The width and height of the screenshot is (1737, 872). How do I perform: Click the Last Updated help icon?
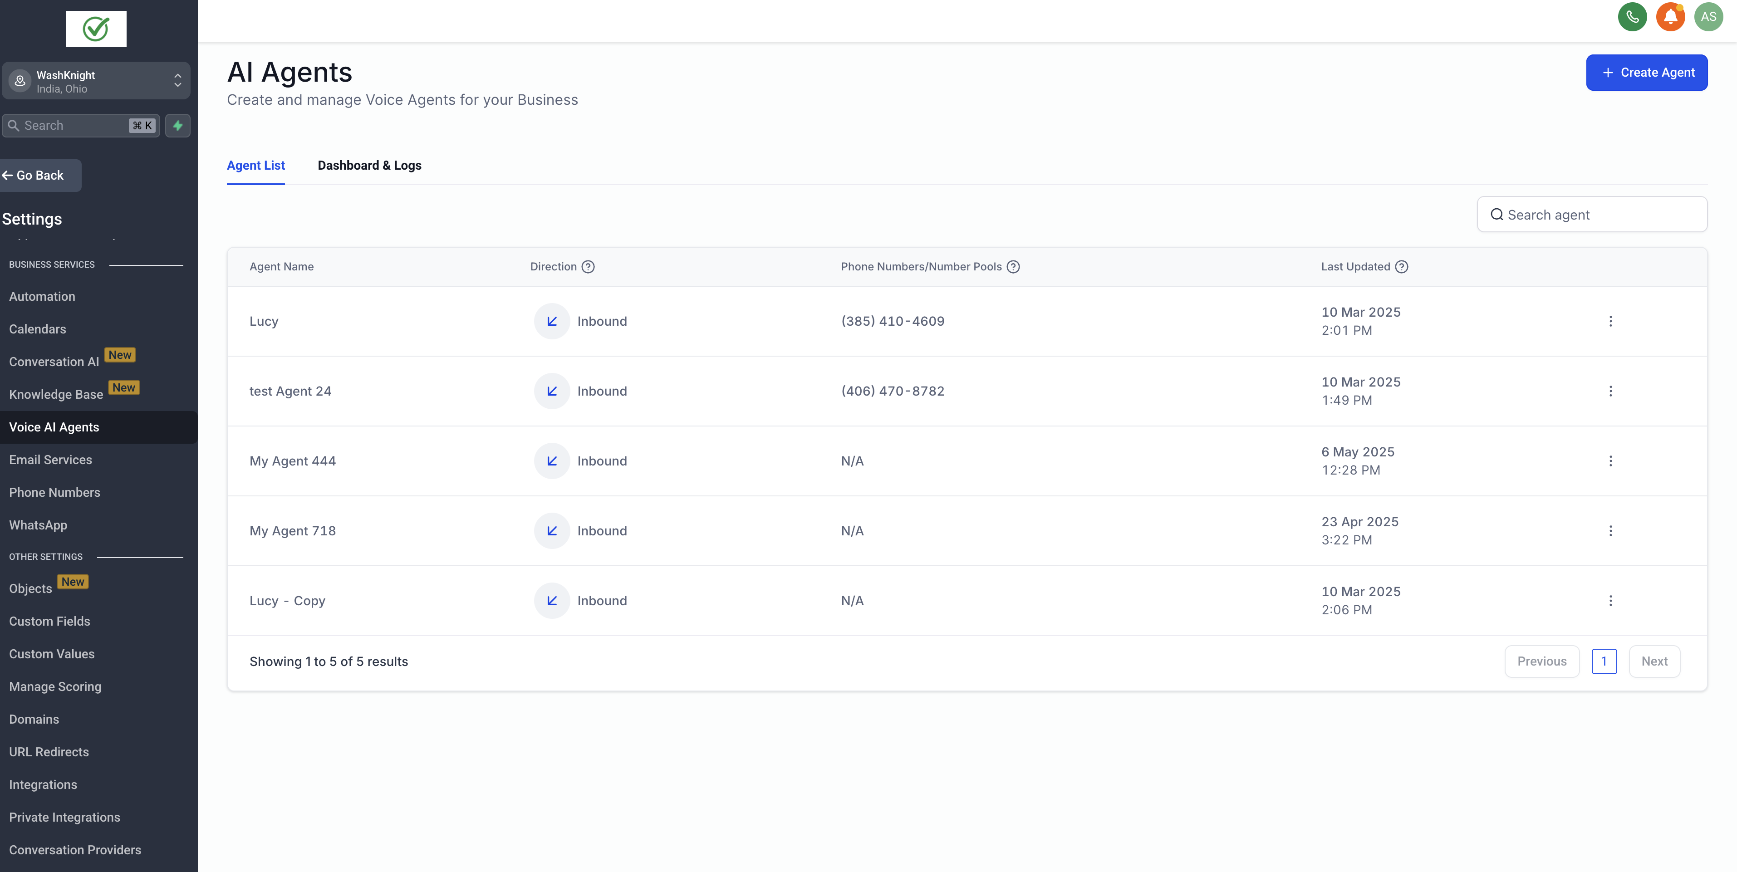pyautogui.click(x=1401, y=266)
